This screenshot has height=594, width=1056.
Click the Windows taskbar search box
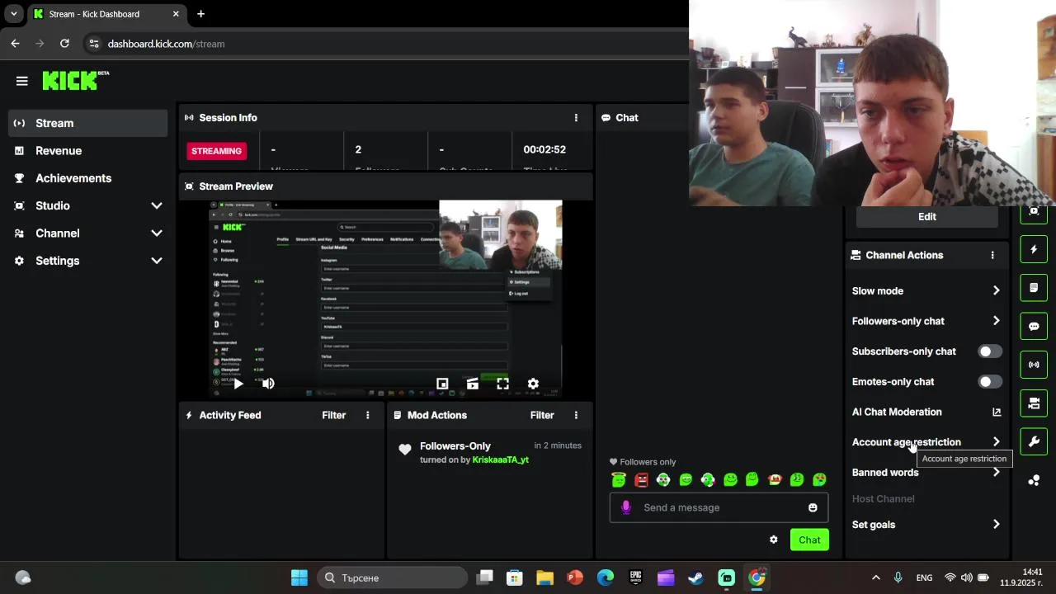(392, 577)
